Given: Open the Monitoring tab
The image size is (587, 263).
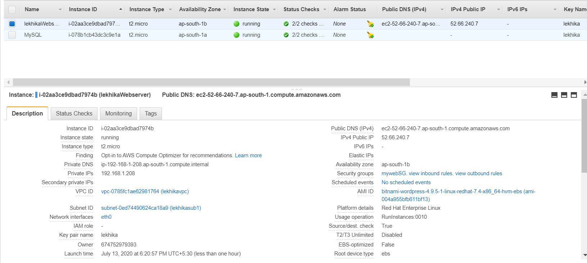Looking at the screenshot, I should click(118, 113).
